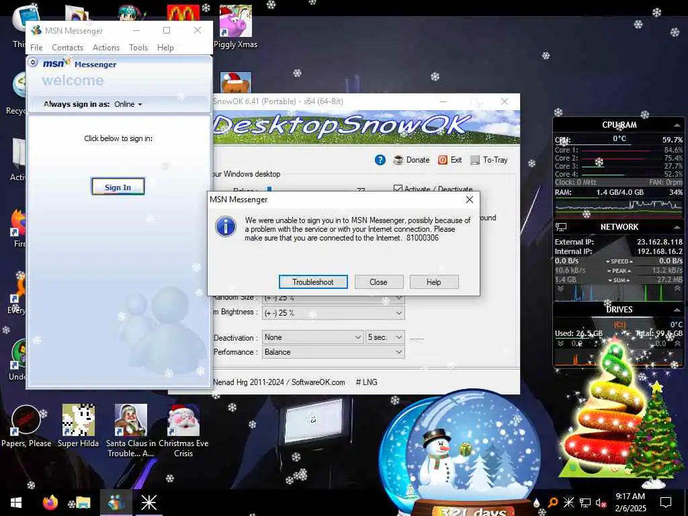Open the Deactivation None dropdown
The height and width of the screenshot is (516, 688).
pyautogui.click(x=312, y=337)
